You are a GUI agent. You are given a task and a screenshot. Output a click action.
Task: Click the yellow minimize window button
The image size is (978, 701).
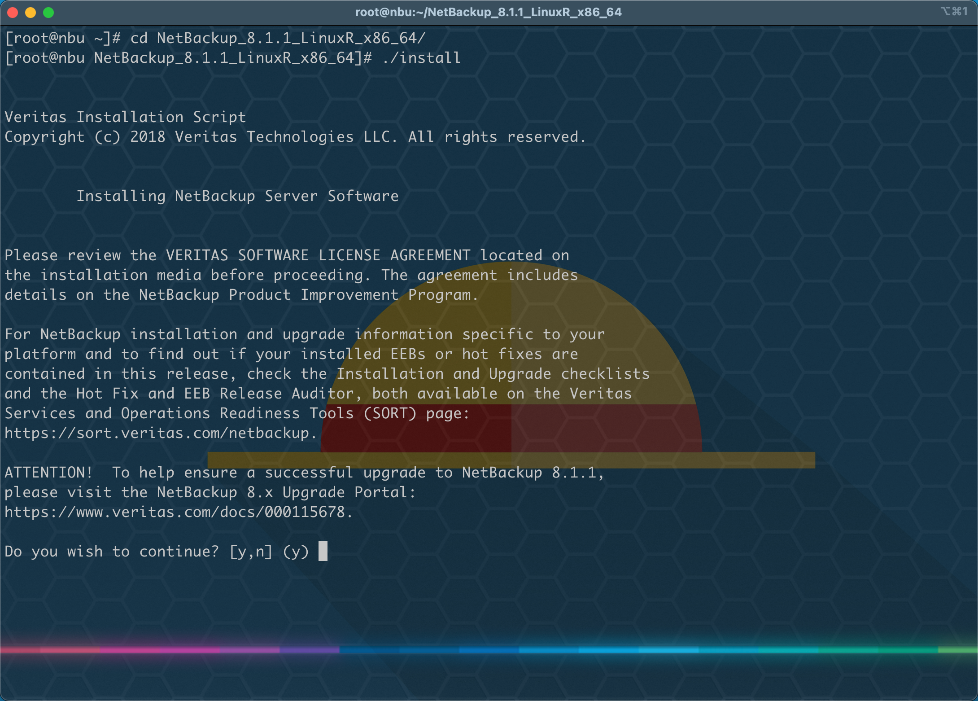(x=31, y=13)
